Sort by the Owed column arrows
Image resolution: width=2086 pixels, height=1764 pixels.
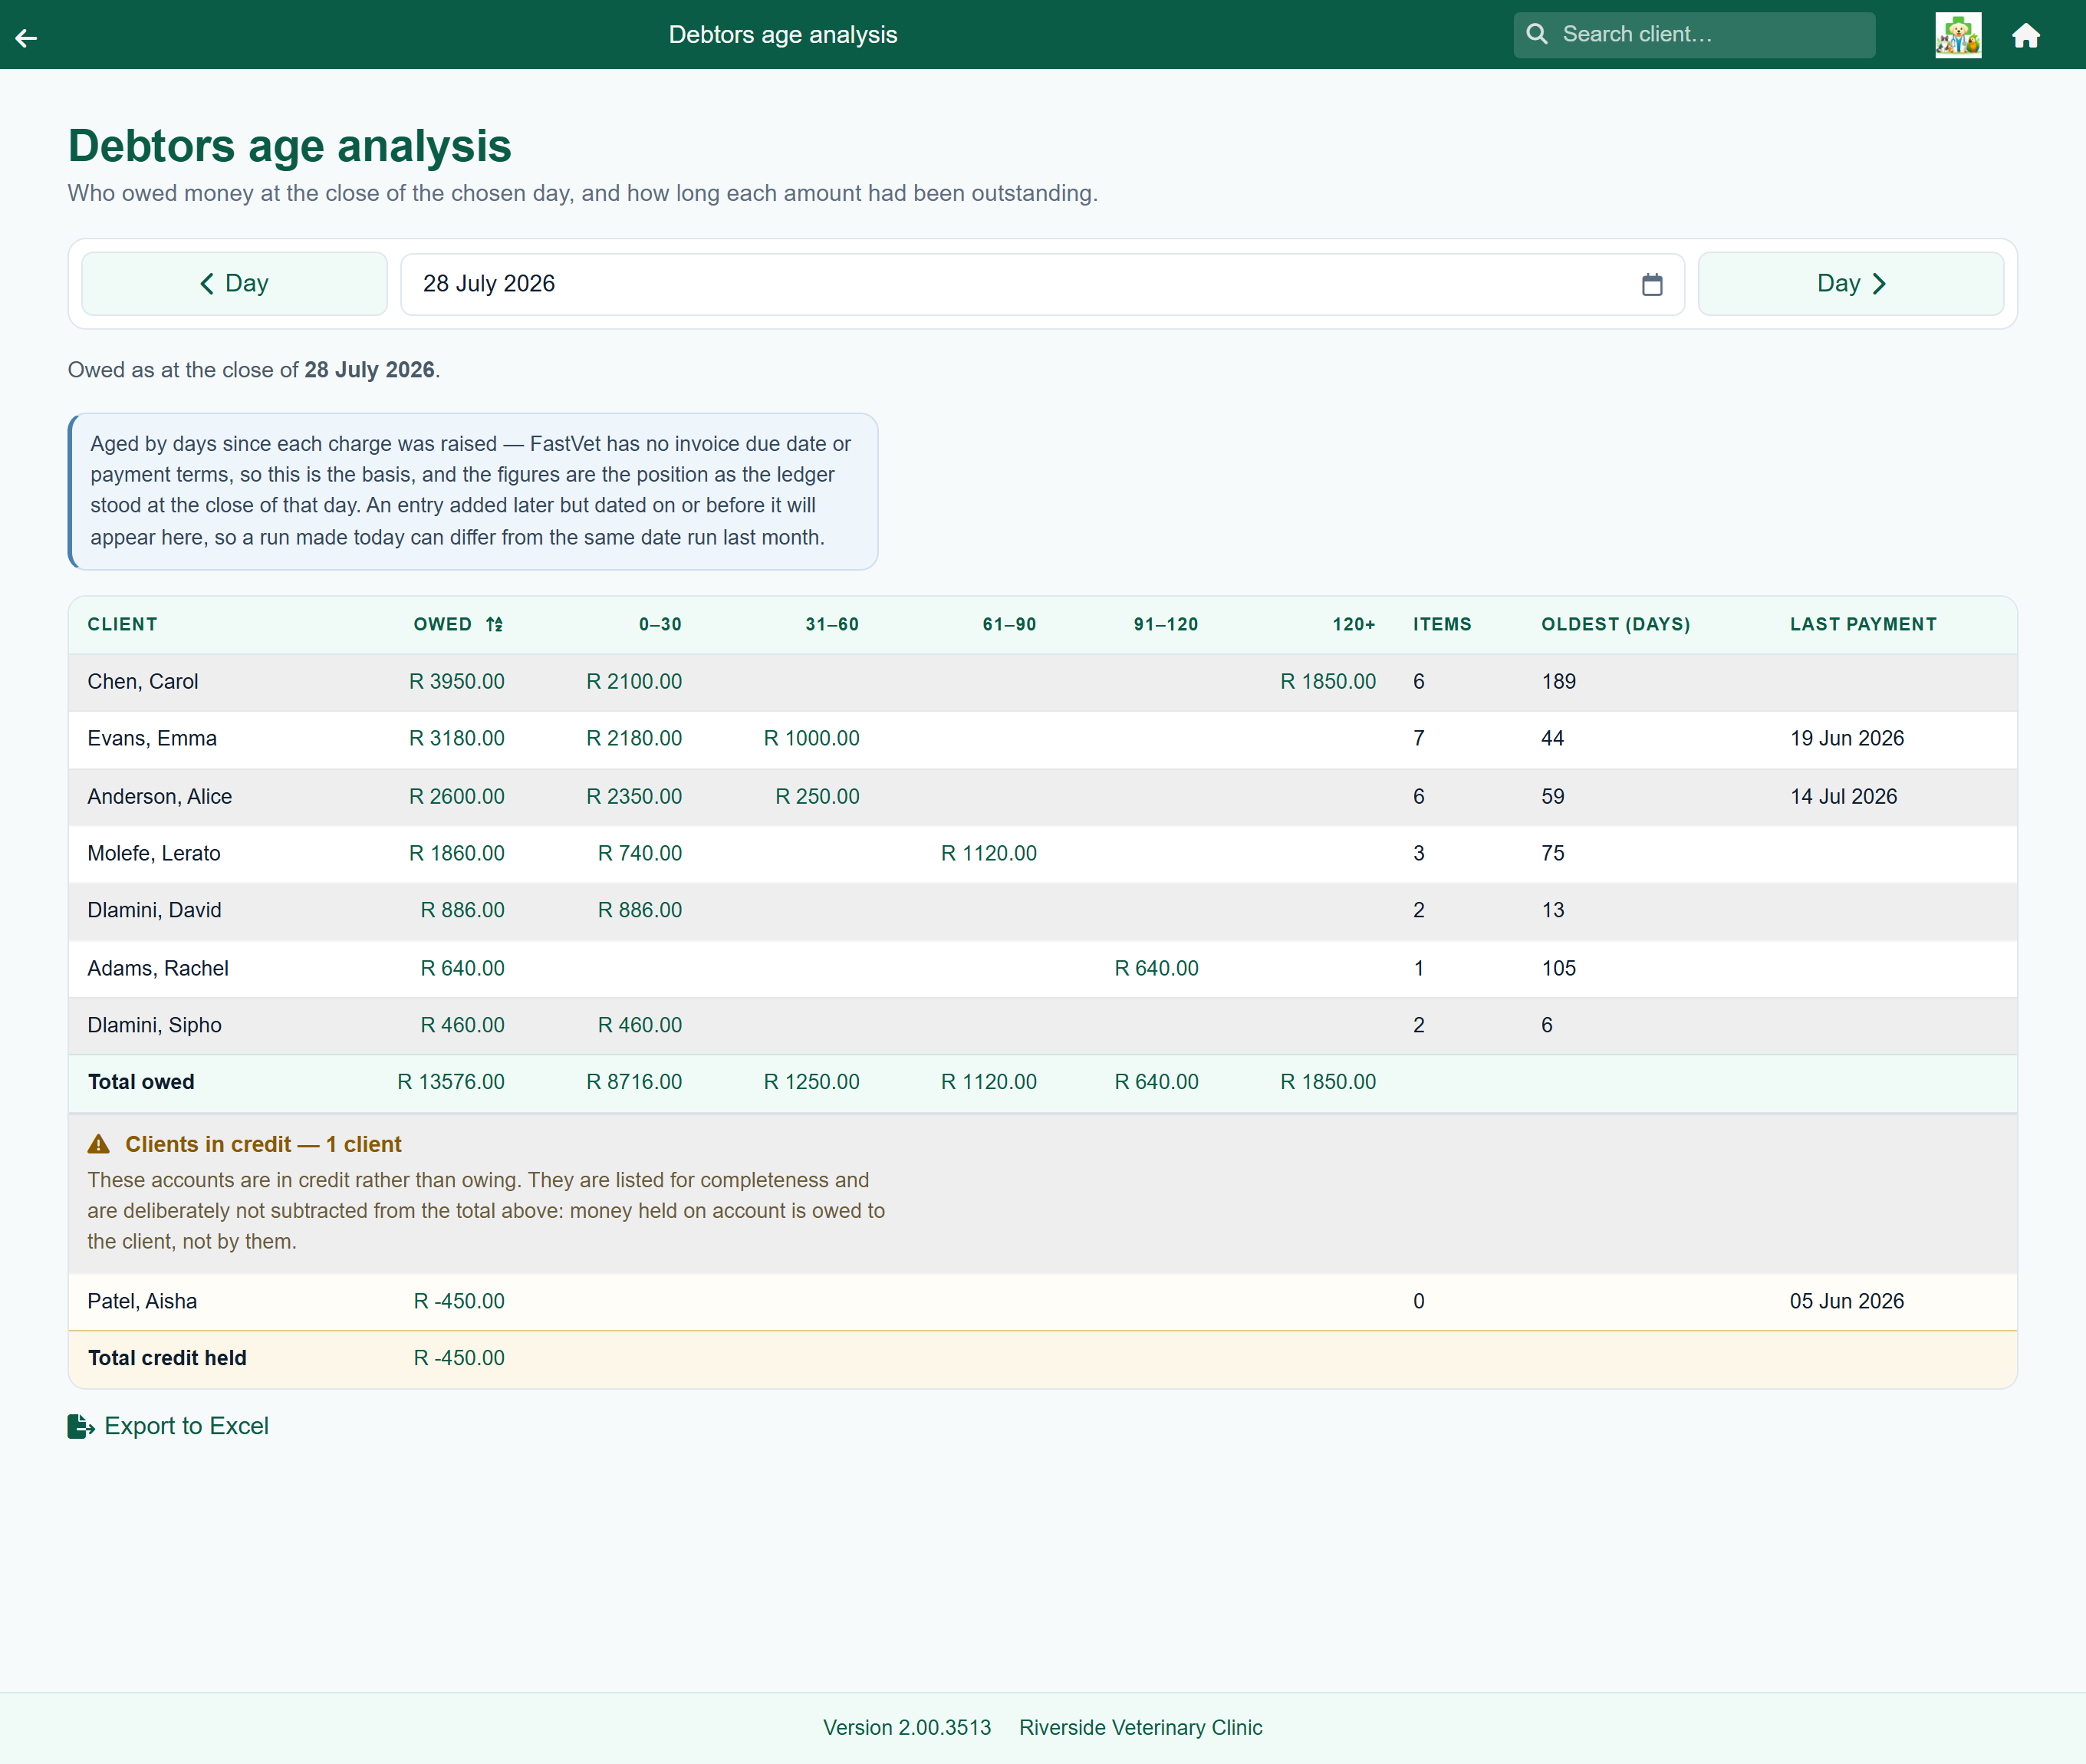pos(494,624)
